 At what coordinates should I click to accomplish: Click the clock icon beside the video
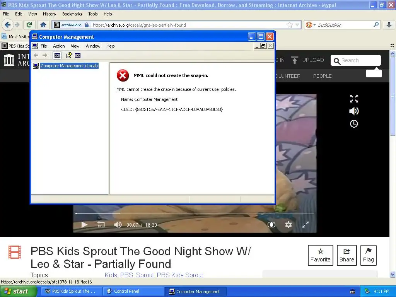point(354,124)
